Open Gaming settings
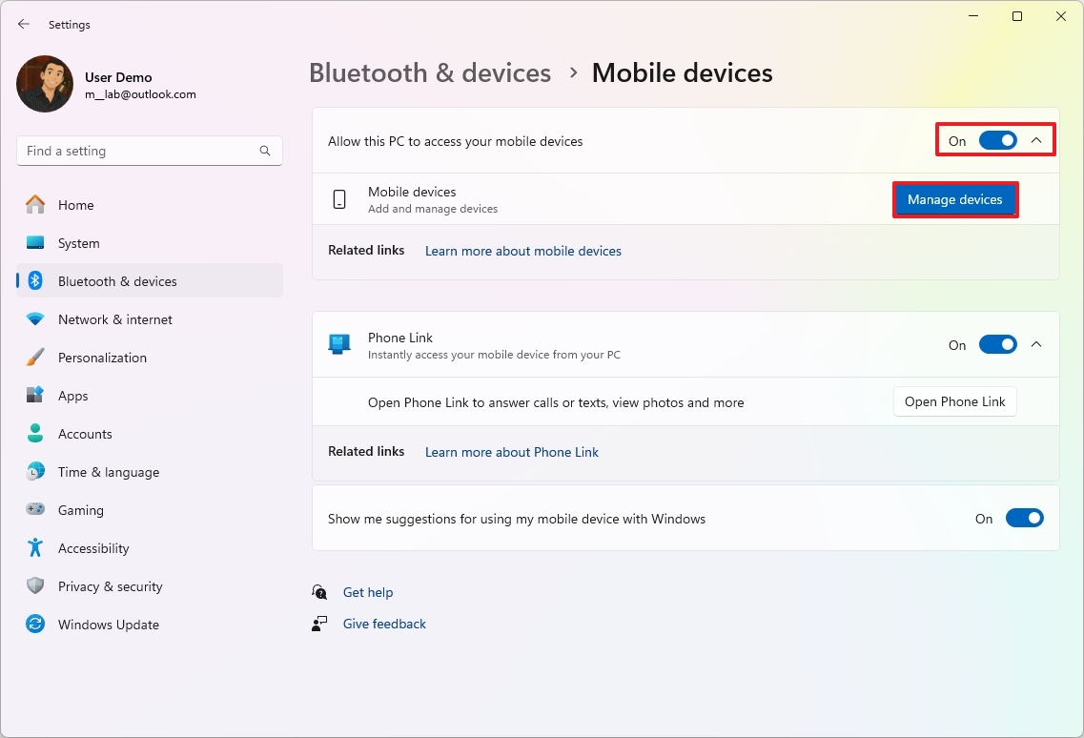The image size is (1084, 738). [x=80, y=509]
